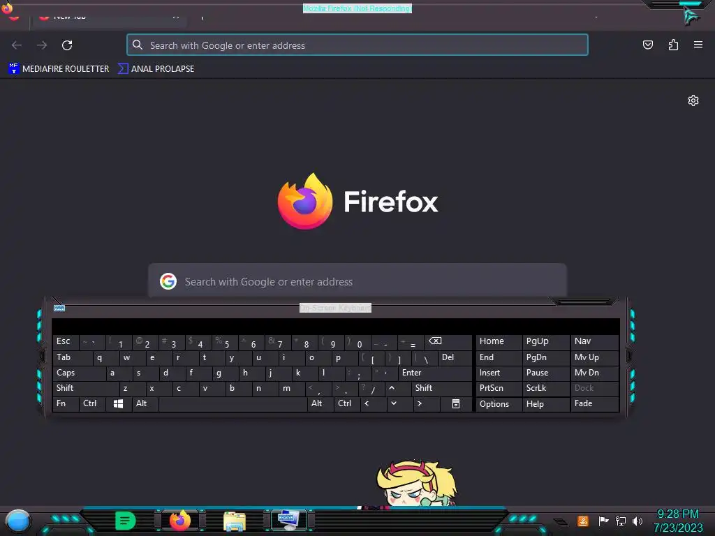Open the Action Center flag icon

click(603, 521)
